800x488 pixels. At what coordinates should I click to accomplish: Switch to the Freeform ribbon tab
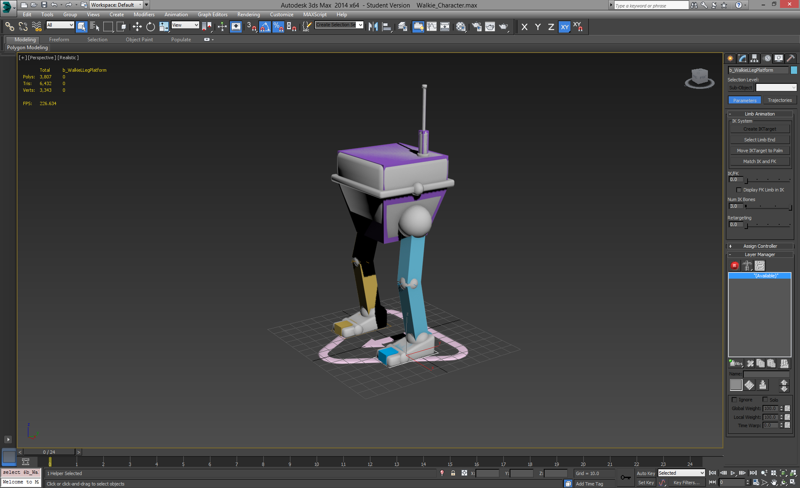(x=59, y=40)
